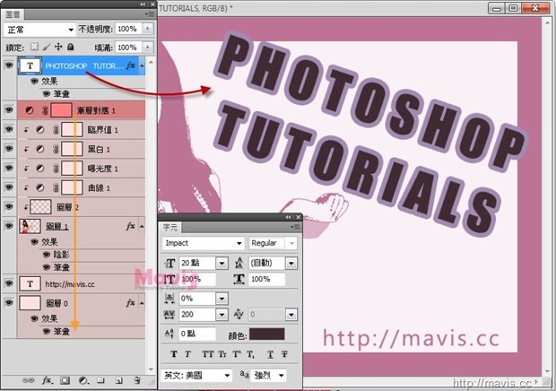Image resolution: width=556 pixels, height=391 pixels.
Task: Click the baseline shift 0 點 field
Action: click(x=197, y=334)
